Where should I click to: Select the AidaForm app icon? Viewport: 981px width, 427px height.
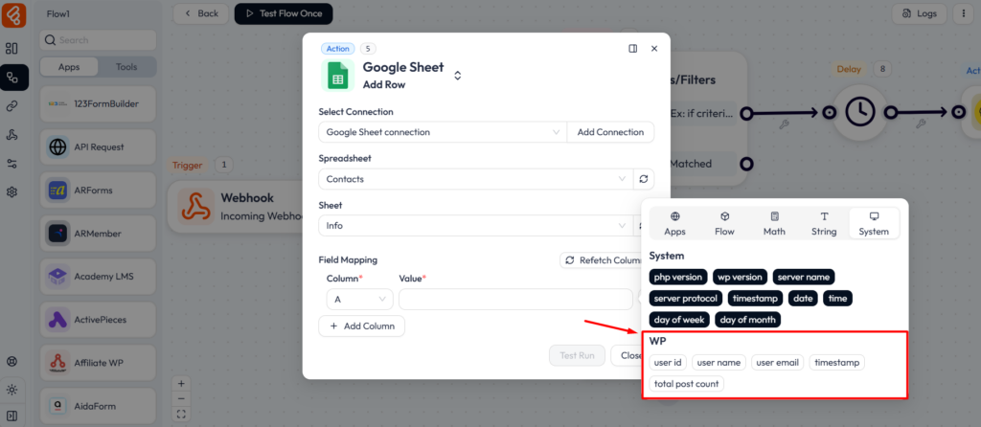57,406
